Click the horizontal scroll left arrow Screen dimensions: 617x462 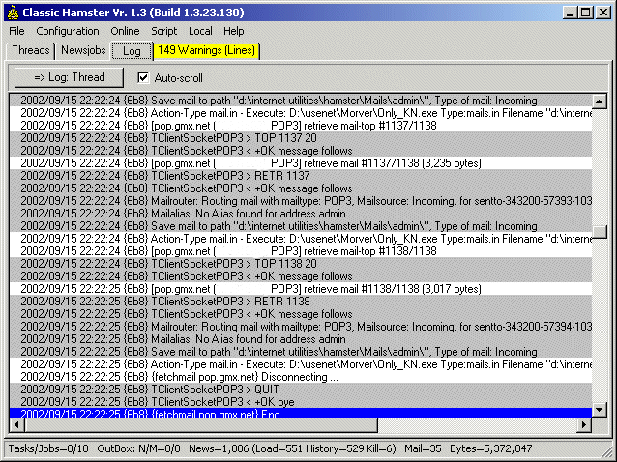click(16, 426)
